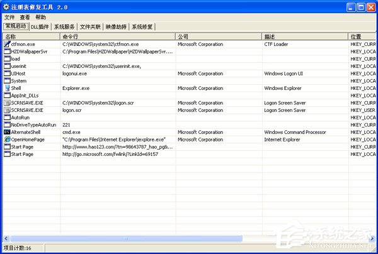This screenshot has width=378, height=254.
Task: Select the cmd.exe command cell
Action: pos(71,132)
